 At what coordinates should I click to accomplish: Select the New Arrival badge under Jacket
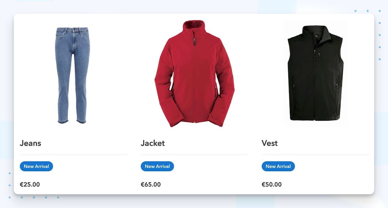[x=157, y=166]
